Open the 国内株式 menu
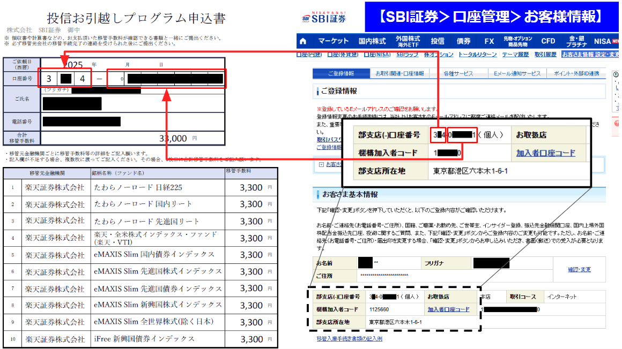Viewport: 622px width, 349px height. pyautogui.click(x=372, y=41)
